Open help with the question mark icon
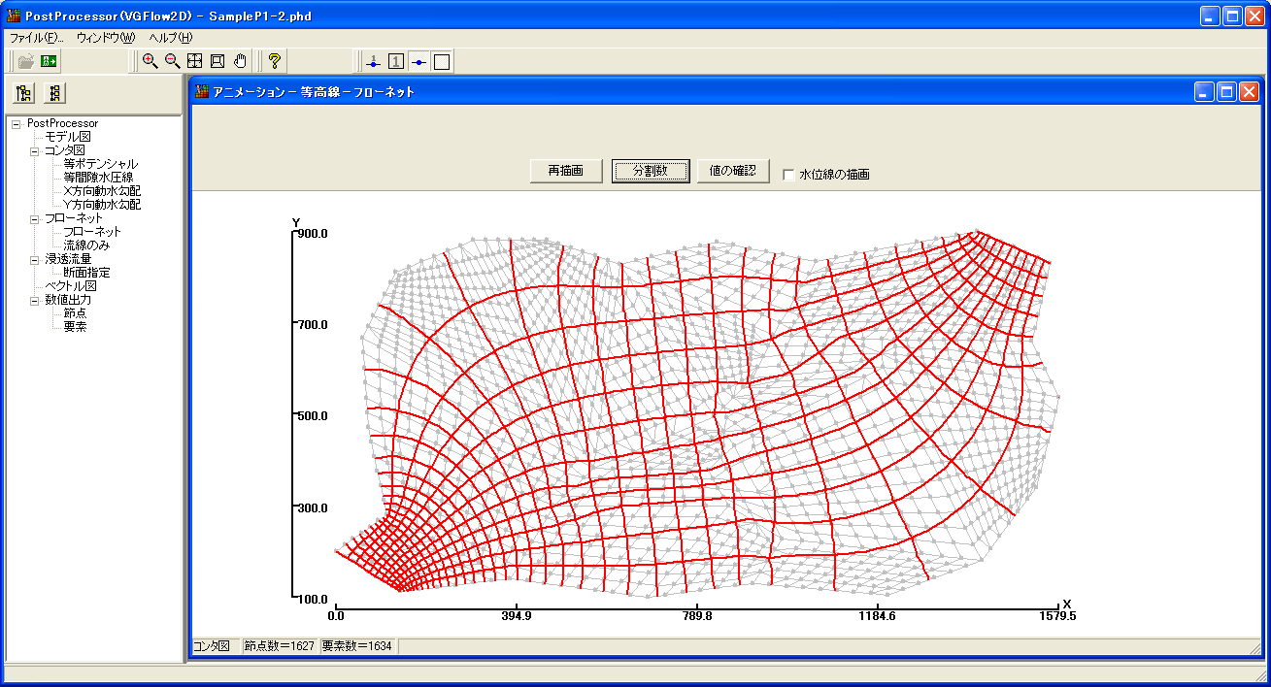This screenshot has width=1271, height=687. coord(275,61)
